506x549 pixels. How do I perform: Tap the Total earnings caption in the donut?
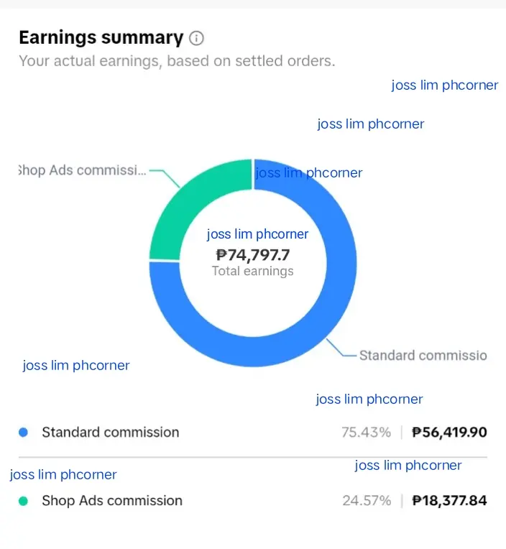tap(253, 271)
